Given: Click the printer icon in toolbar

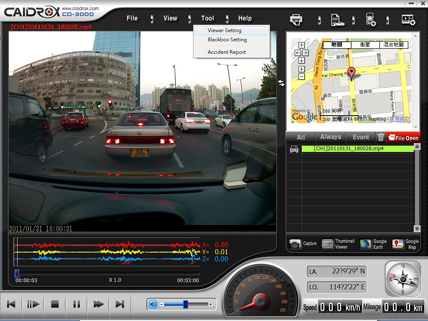Looking at the screenshot, I should tap(296, 20).
